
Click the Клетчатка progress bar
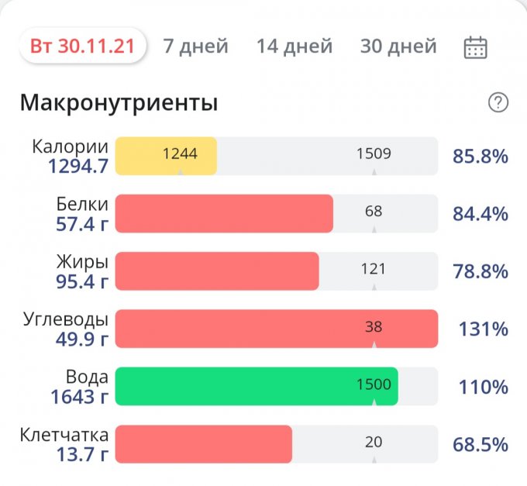tap(204, 444)
